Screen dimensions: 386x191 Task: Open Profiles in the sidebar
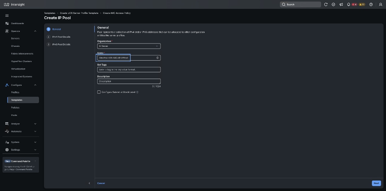coord(15,92)
